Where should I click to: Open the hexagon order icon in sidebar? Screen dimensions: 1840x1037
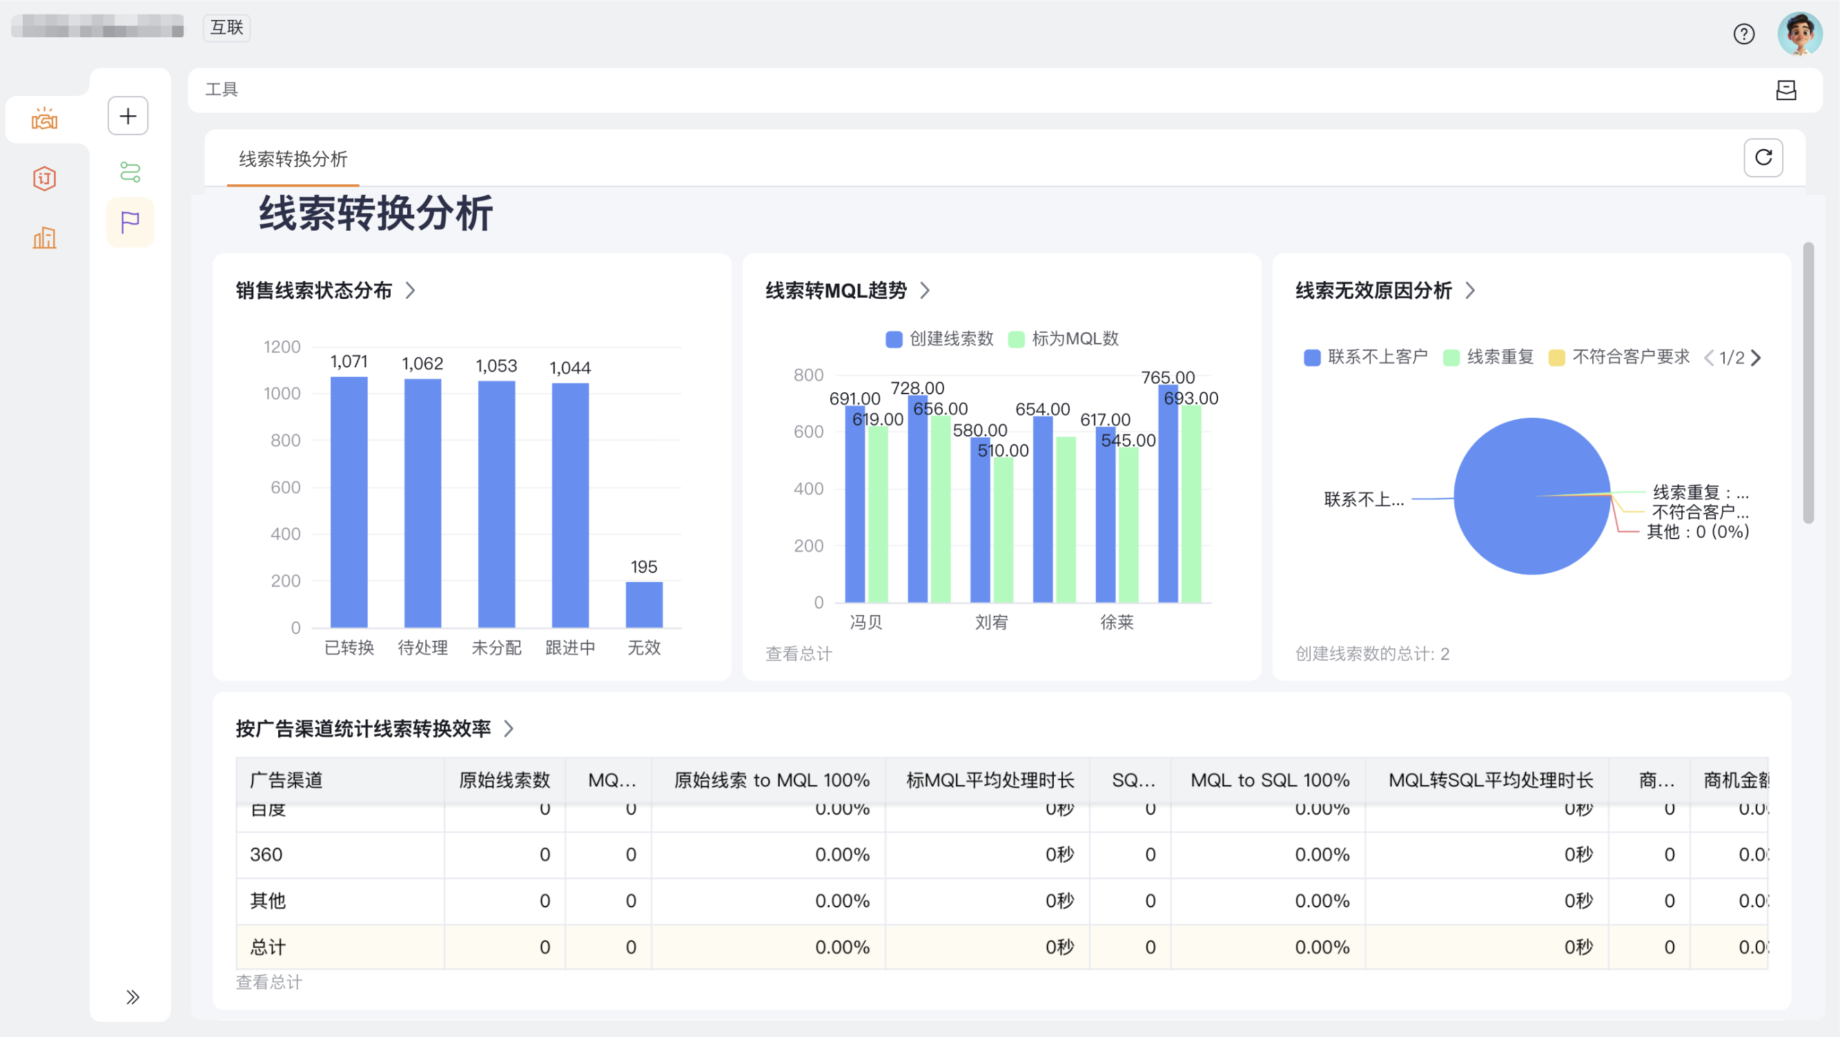click(44, 178)
